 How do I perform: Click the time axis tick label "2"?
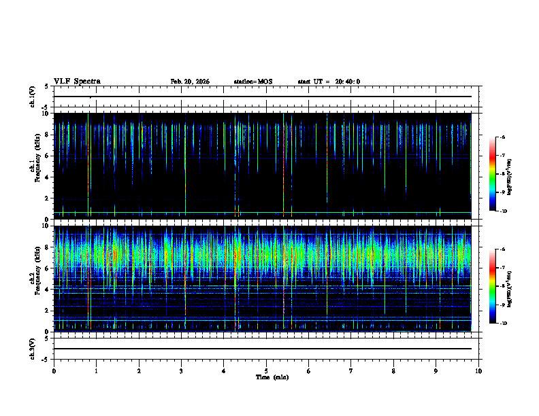pyautogui.click(x=139, y=371)
